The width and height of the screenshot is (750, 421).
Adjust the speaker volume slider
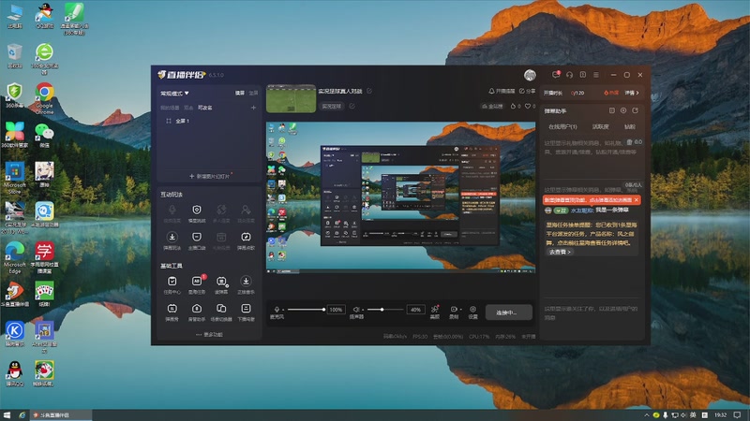pos(386,310)
